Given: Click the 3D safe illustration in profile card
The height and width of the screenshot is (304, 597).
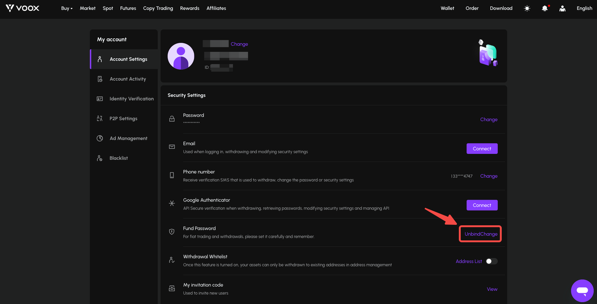Looking at the screenshot, I should click(487, 53).
